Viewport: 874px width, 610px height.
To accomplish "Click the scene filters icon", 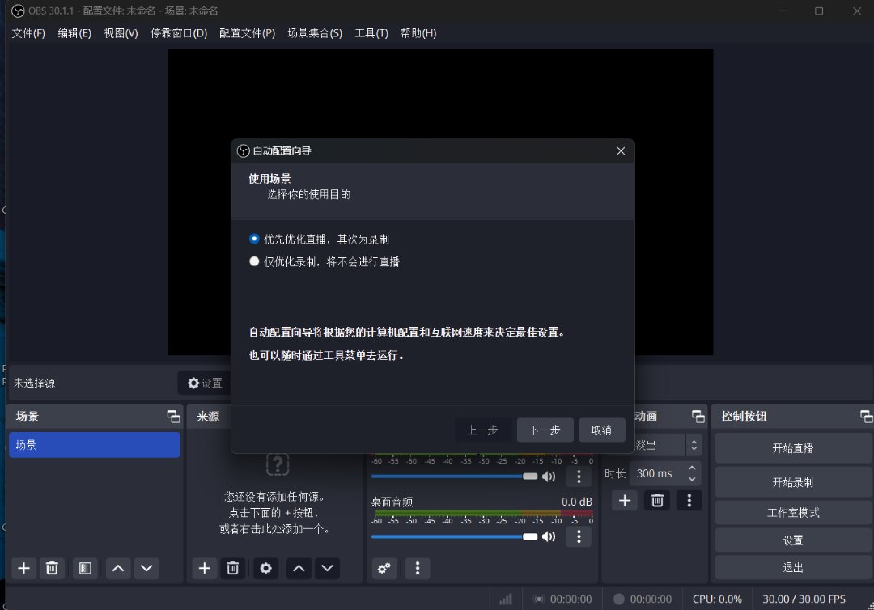I will coord(84,568).
